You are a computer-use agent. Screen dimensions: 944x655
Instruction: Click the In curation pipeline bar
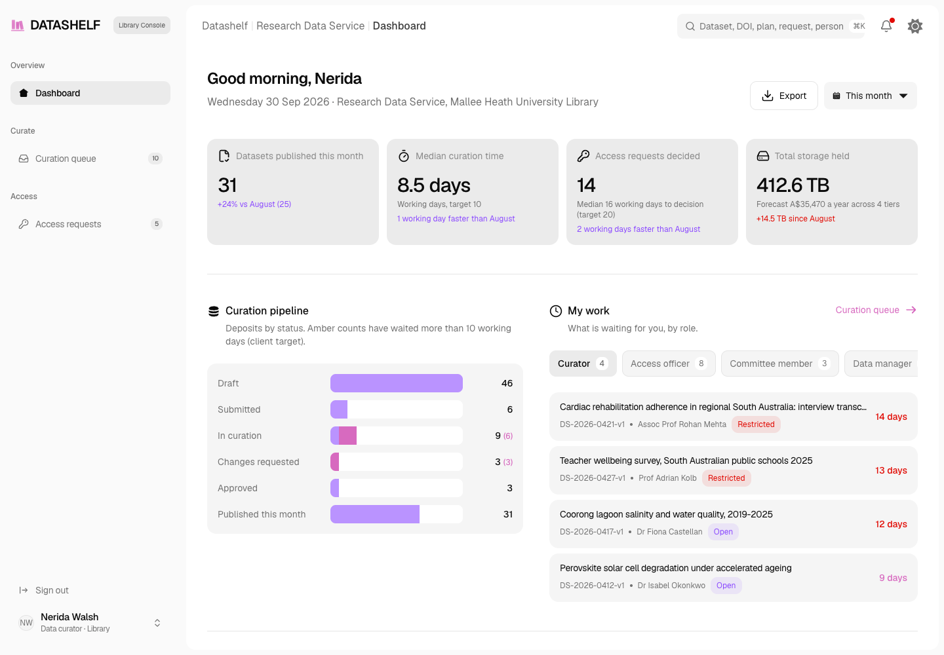tap(397, 436)
